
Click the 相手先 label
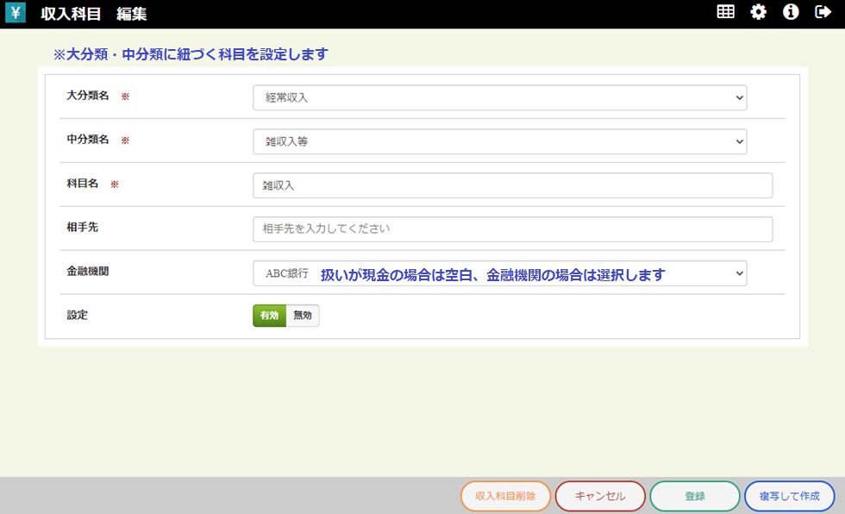pos(83,228)
